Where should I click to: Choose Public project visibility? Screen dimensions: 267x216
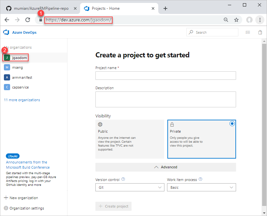point(130,138)
